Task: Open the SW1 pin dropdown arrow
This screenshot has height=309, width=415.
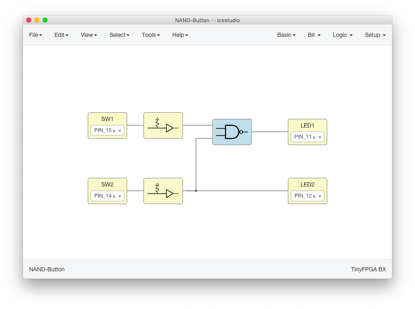Action: click(x=120, y=131)
